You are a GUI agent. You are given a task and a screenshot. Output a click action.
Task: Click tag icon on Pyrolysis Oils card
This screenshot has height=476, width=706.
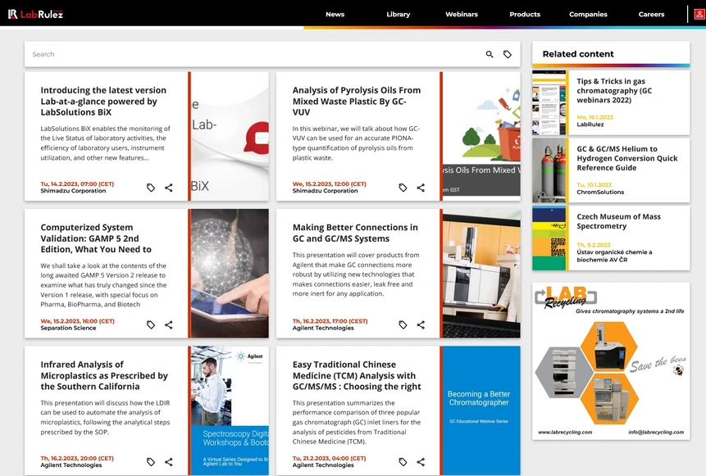click(x=403, y=188)
